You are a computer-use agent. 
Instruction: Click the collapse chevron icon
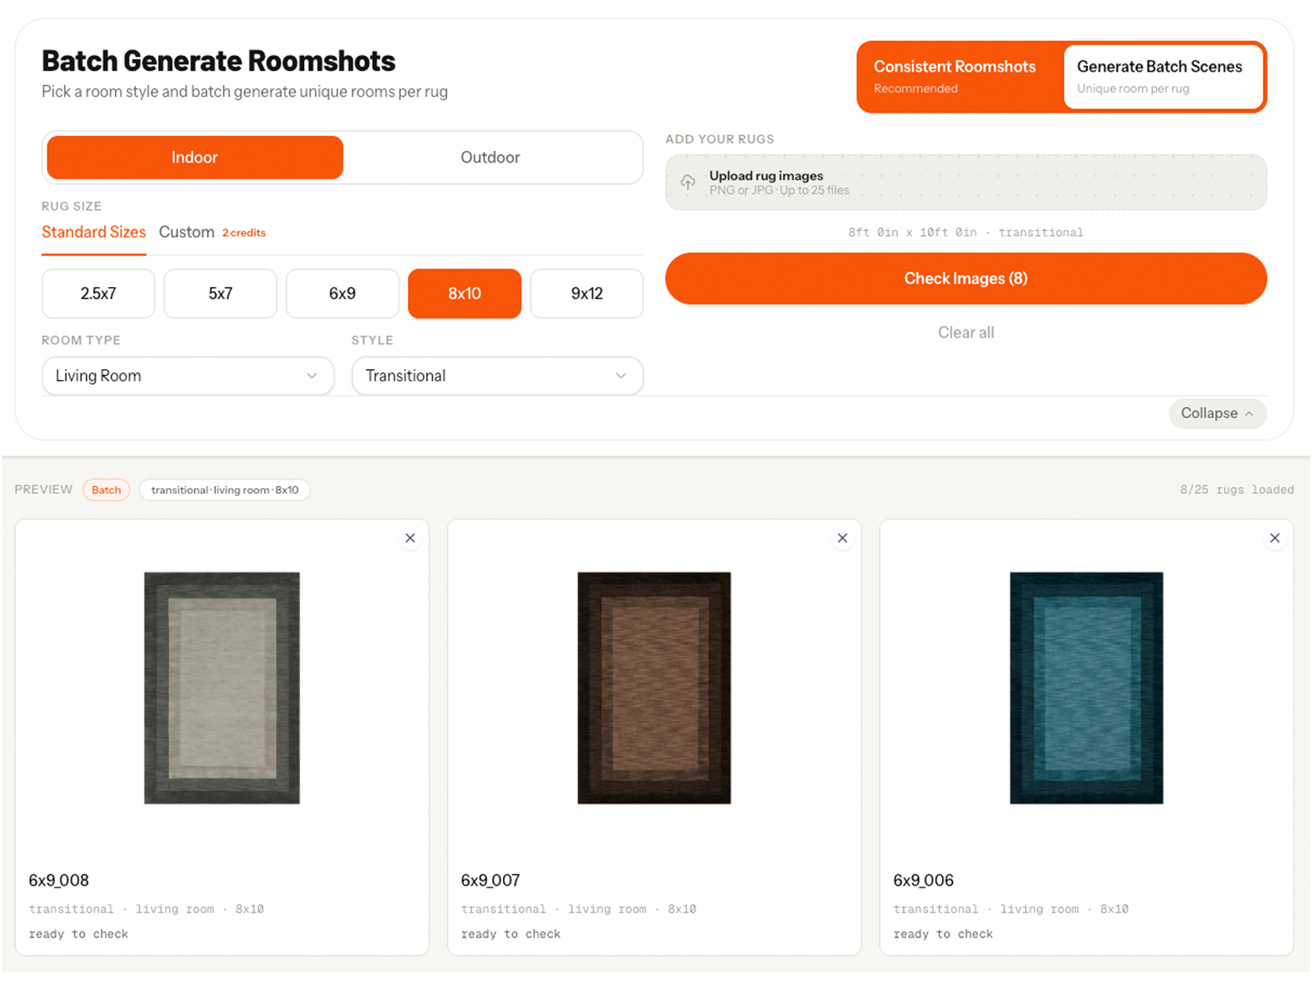click(x=1249, y=413)
